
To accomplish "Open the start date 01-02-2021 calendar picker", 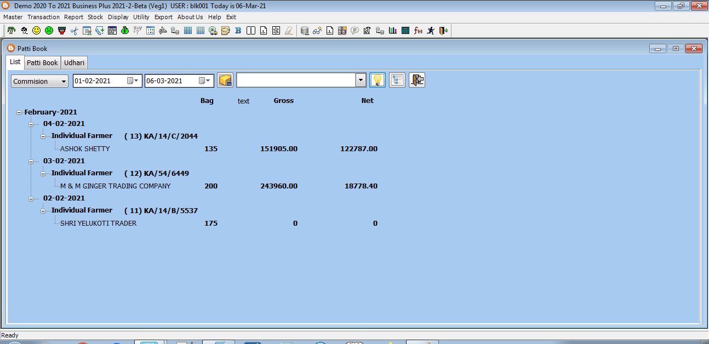I will click(x=133, y=81).
